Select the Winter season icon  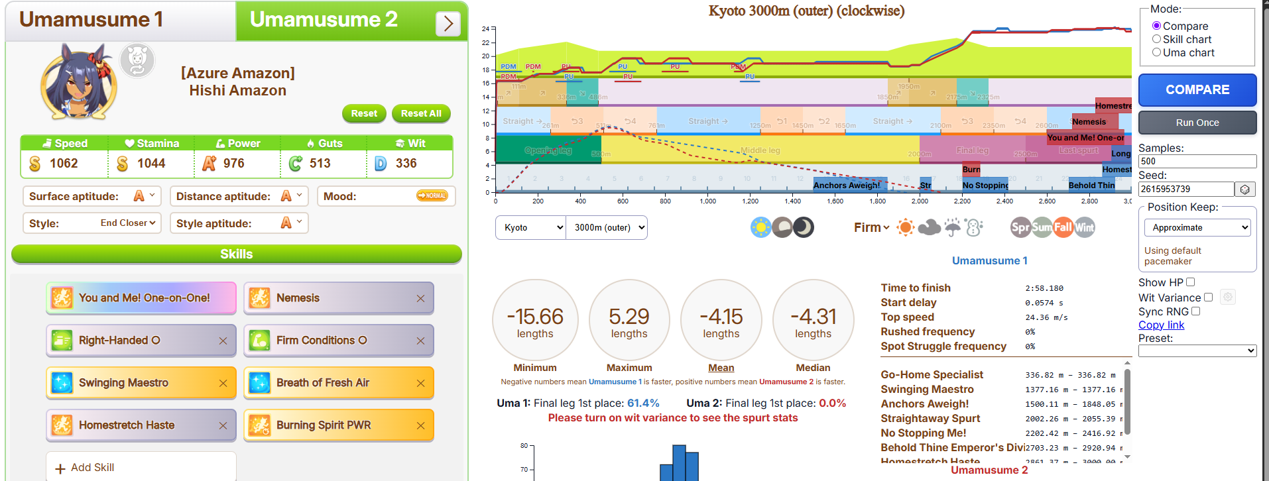[x=1084, y=228]
